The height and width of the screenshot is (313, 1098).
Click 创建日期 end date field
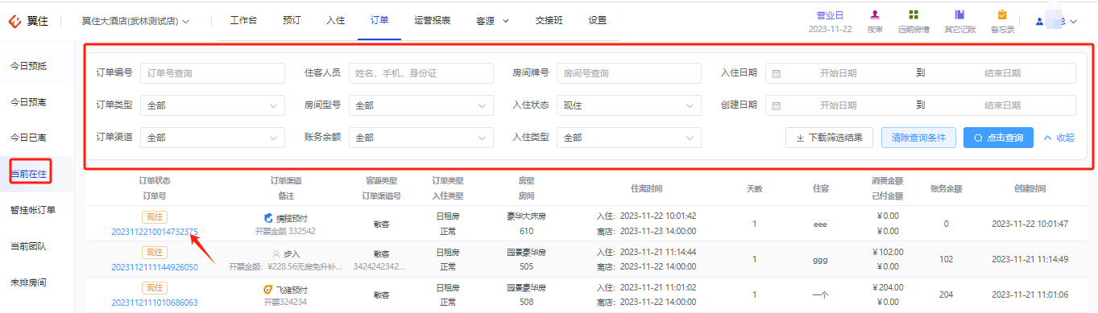[x=1002, y=105]
